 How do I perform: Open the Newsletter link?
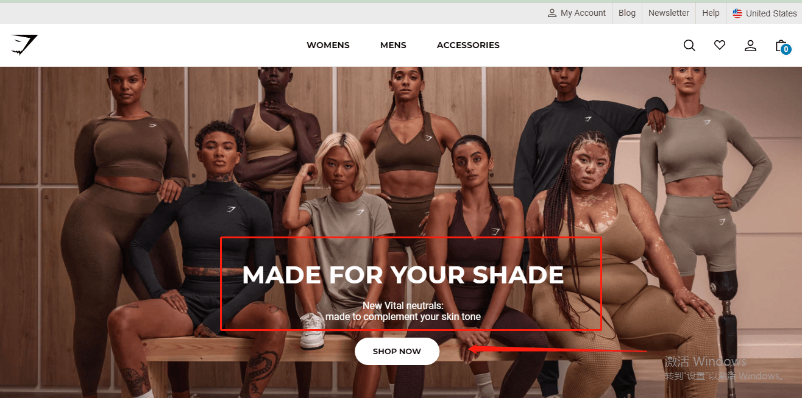(669, 13)
